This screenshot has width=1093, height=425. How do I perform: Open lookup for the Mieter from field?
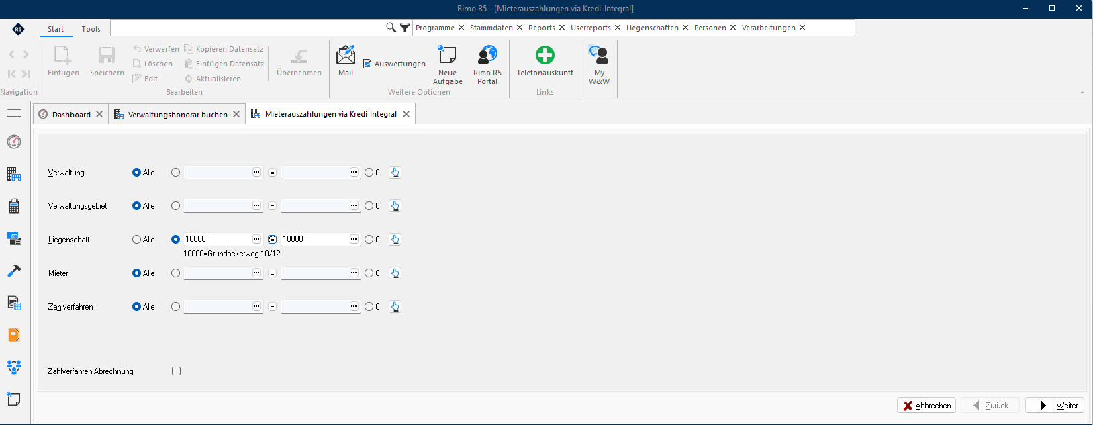pos(256,273)
